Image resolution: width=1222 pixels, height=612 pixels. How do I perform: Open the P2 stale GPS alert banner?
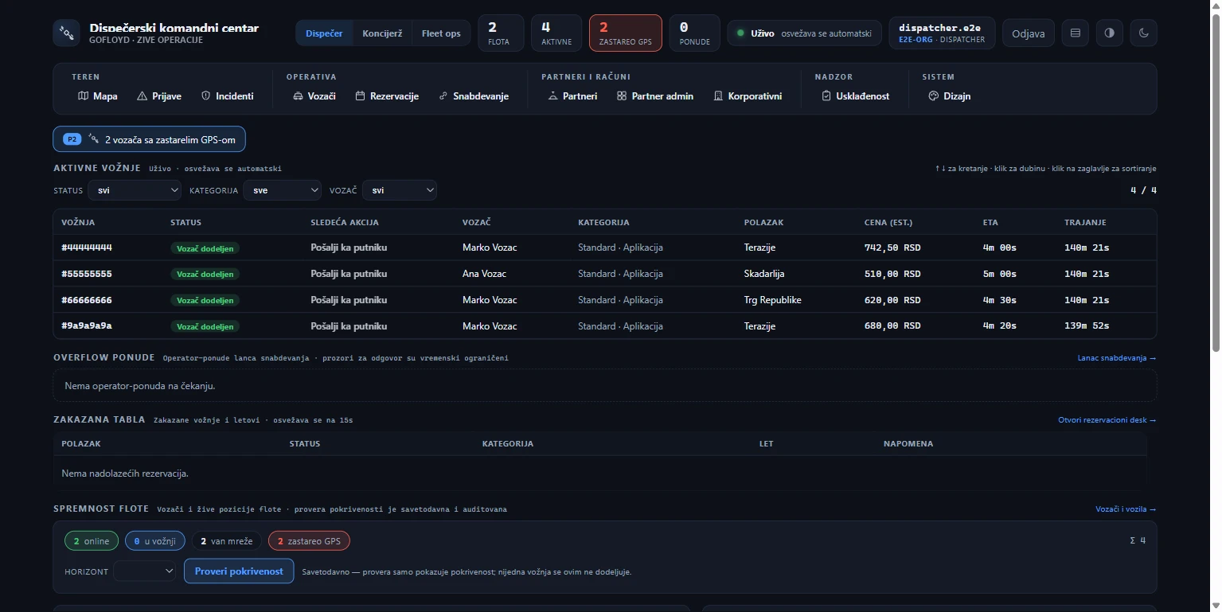coord(150,139)
